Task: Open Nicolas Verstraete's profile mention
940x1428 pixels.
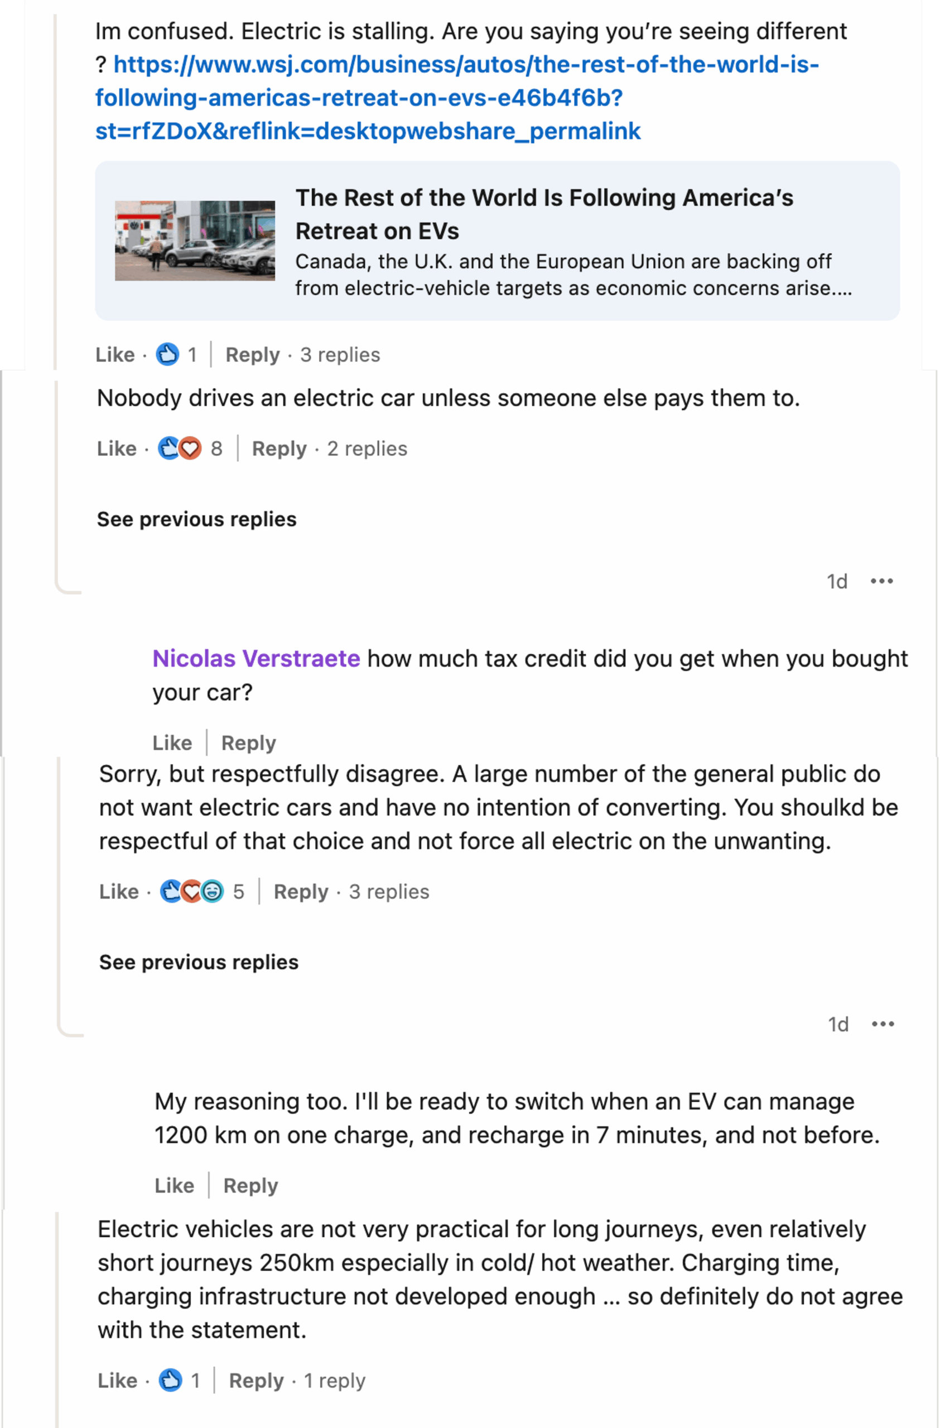Action: [x=256, y=658]
